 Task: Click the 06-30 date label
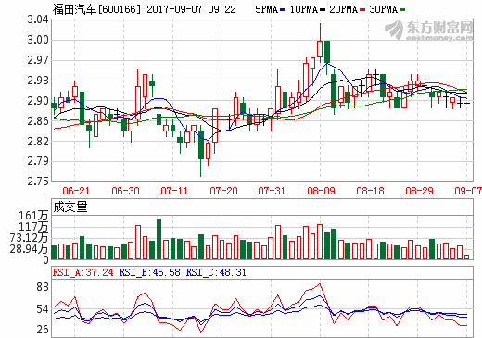click(x=125, y=191)
